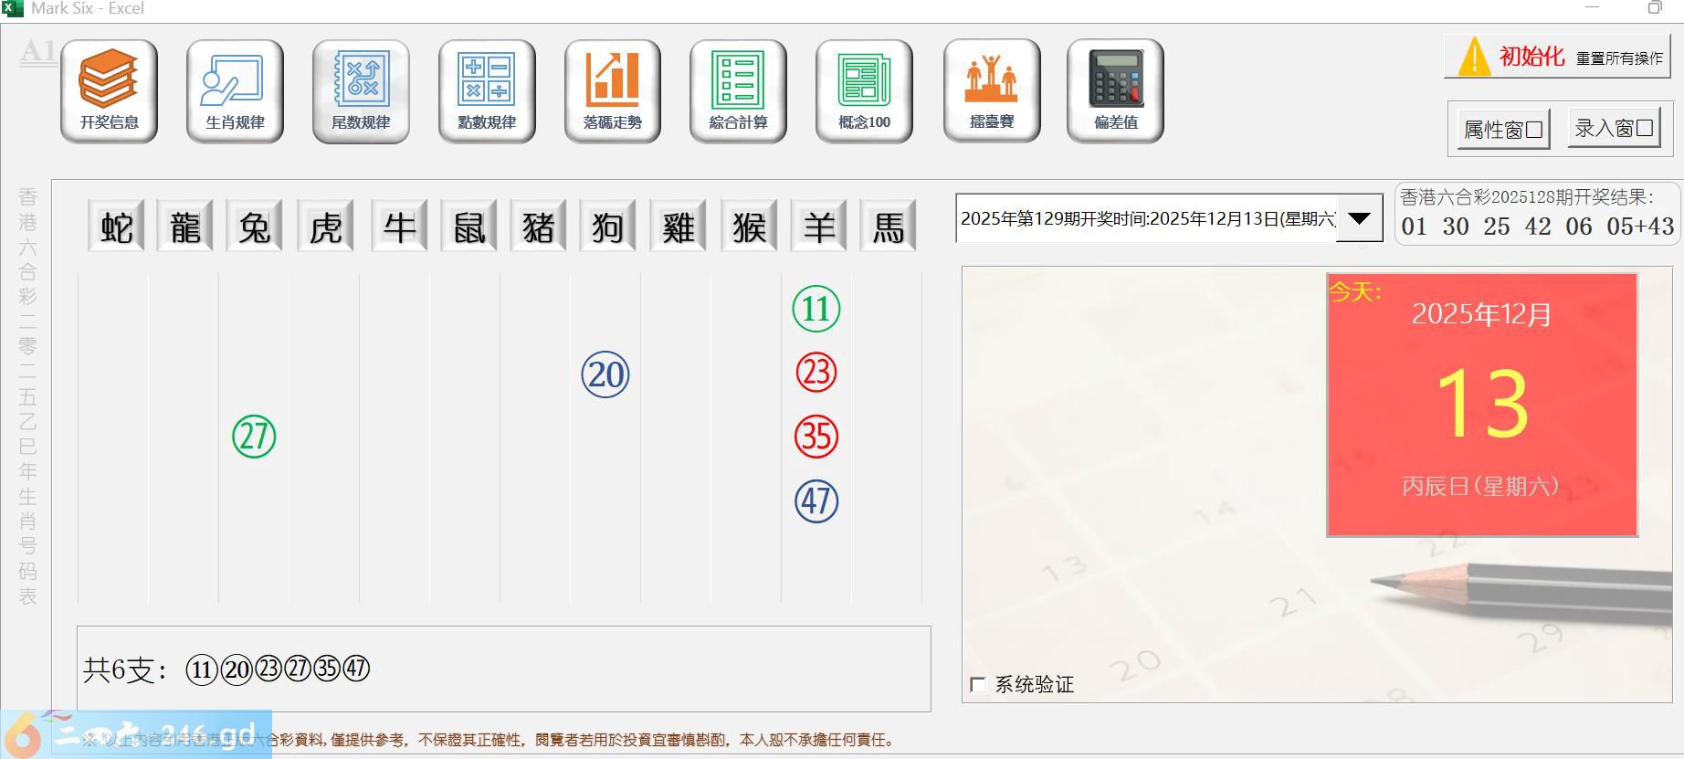Image resolution: width=1684 pixels, height=759 pixels.
Task: Open the 尾数規律 icon
Action: point(361,90)
